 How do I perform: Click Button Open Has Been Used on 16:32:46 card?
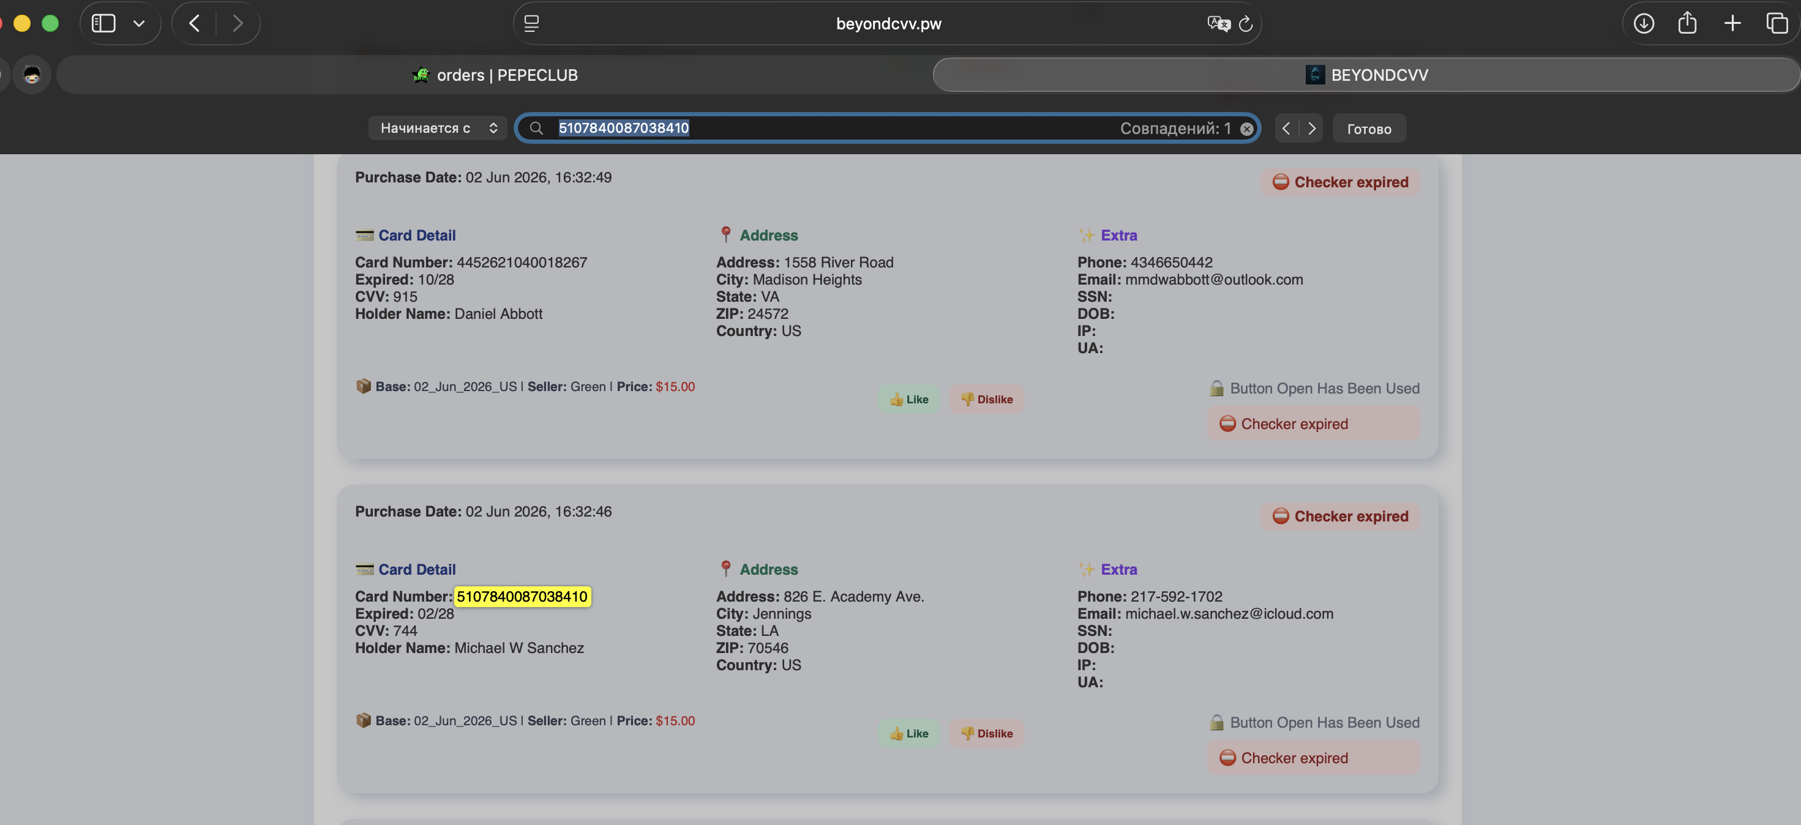point(1324,722)
